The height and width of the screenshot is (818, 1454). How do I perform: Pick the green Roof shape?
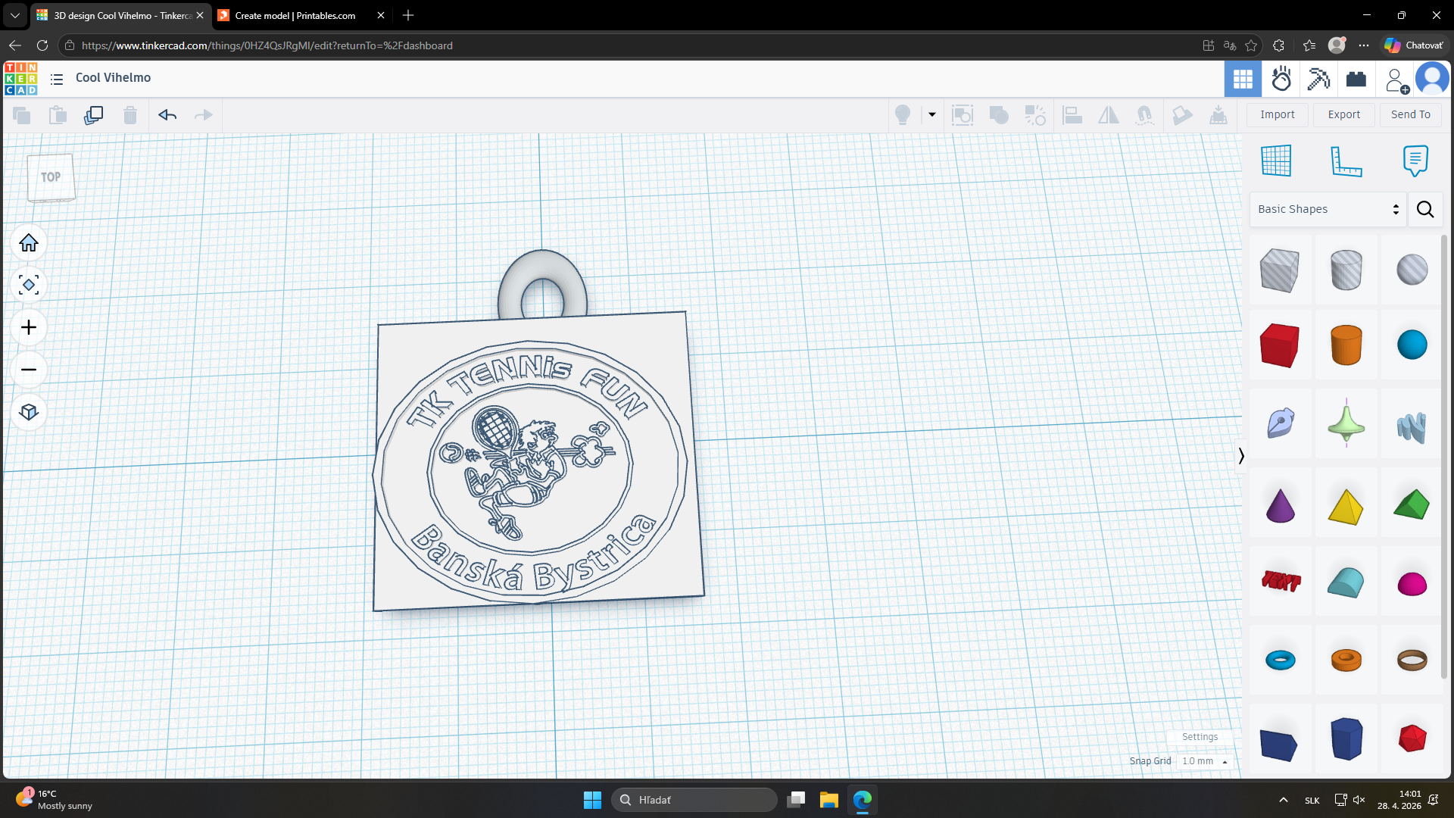point(1412,504)
